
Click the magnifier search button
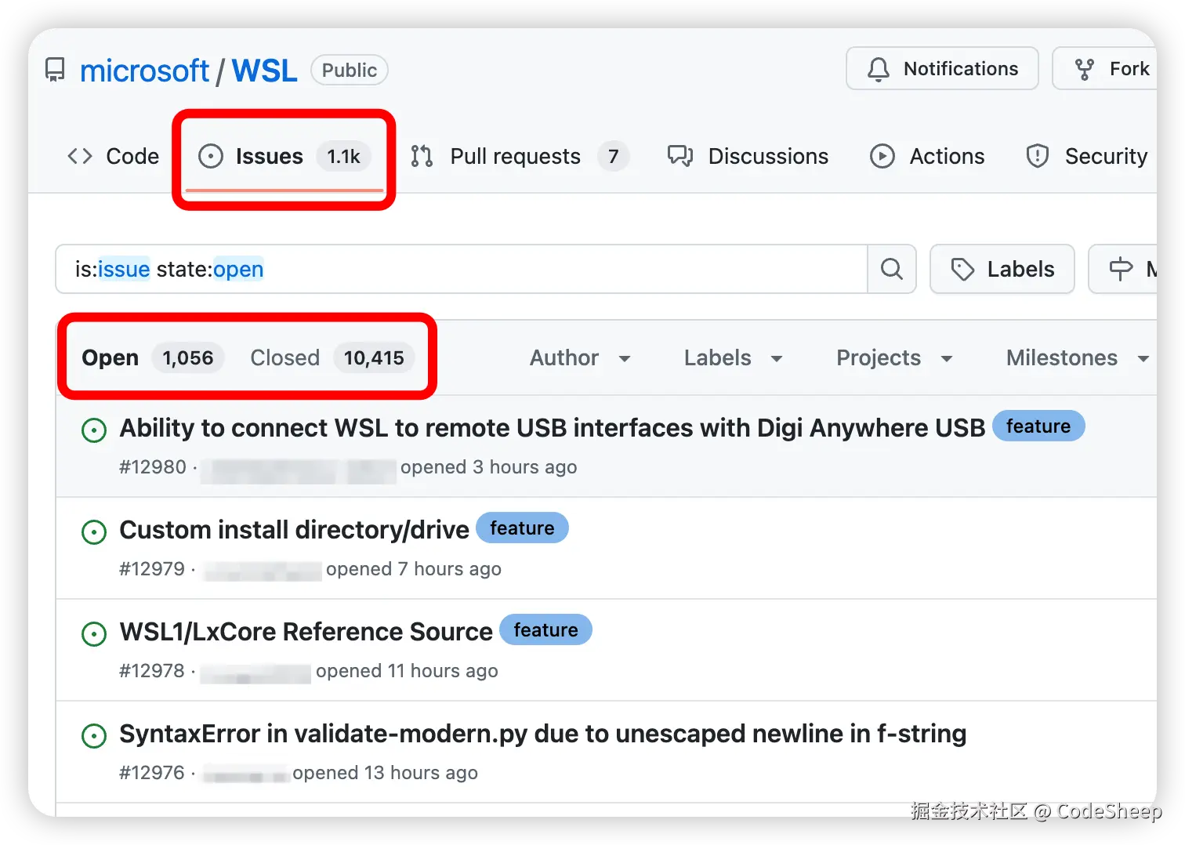click(x=892, y=269)
